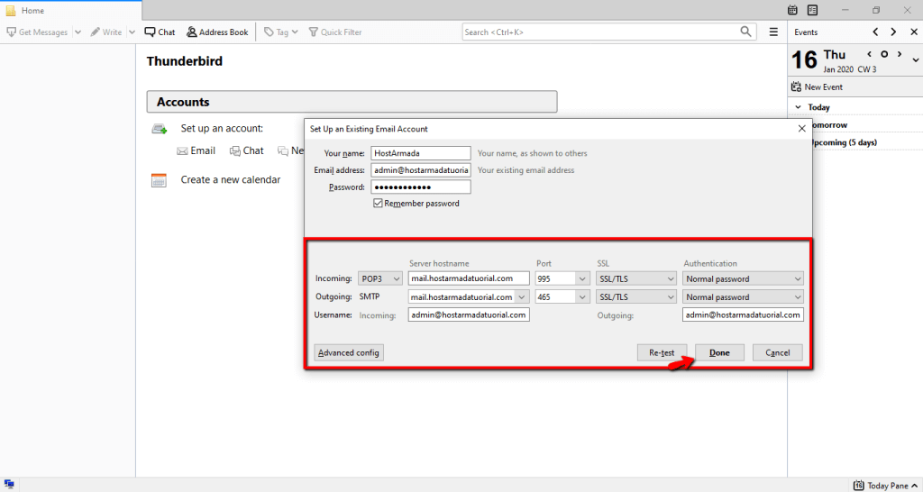The height and width of the screenshot is (492, 923).
Task: Select the Home tab
Action: [x=70, y=10]
